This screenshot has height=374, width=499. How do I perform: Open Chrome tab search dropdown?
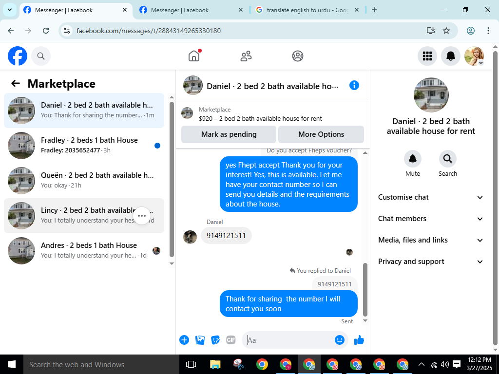click(x=10, y=10)
